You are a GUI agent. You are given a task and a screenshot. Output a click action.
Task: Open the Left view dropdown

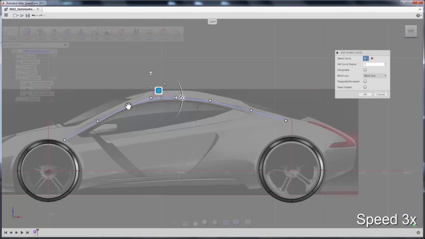point(212,21)
